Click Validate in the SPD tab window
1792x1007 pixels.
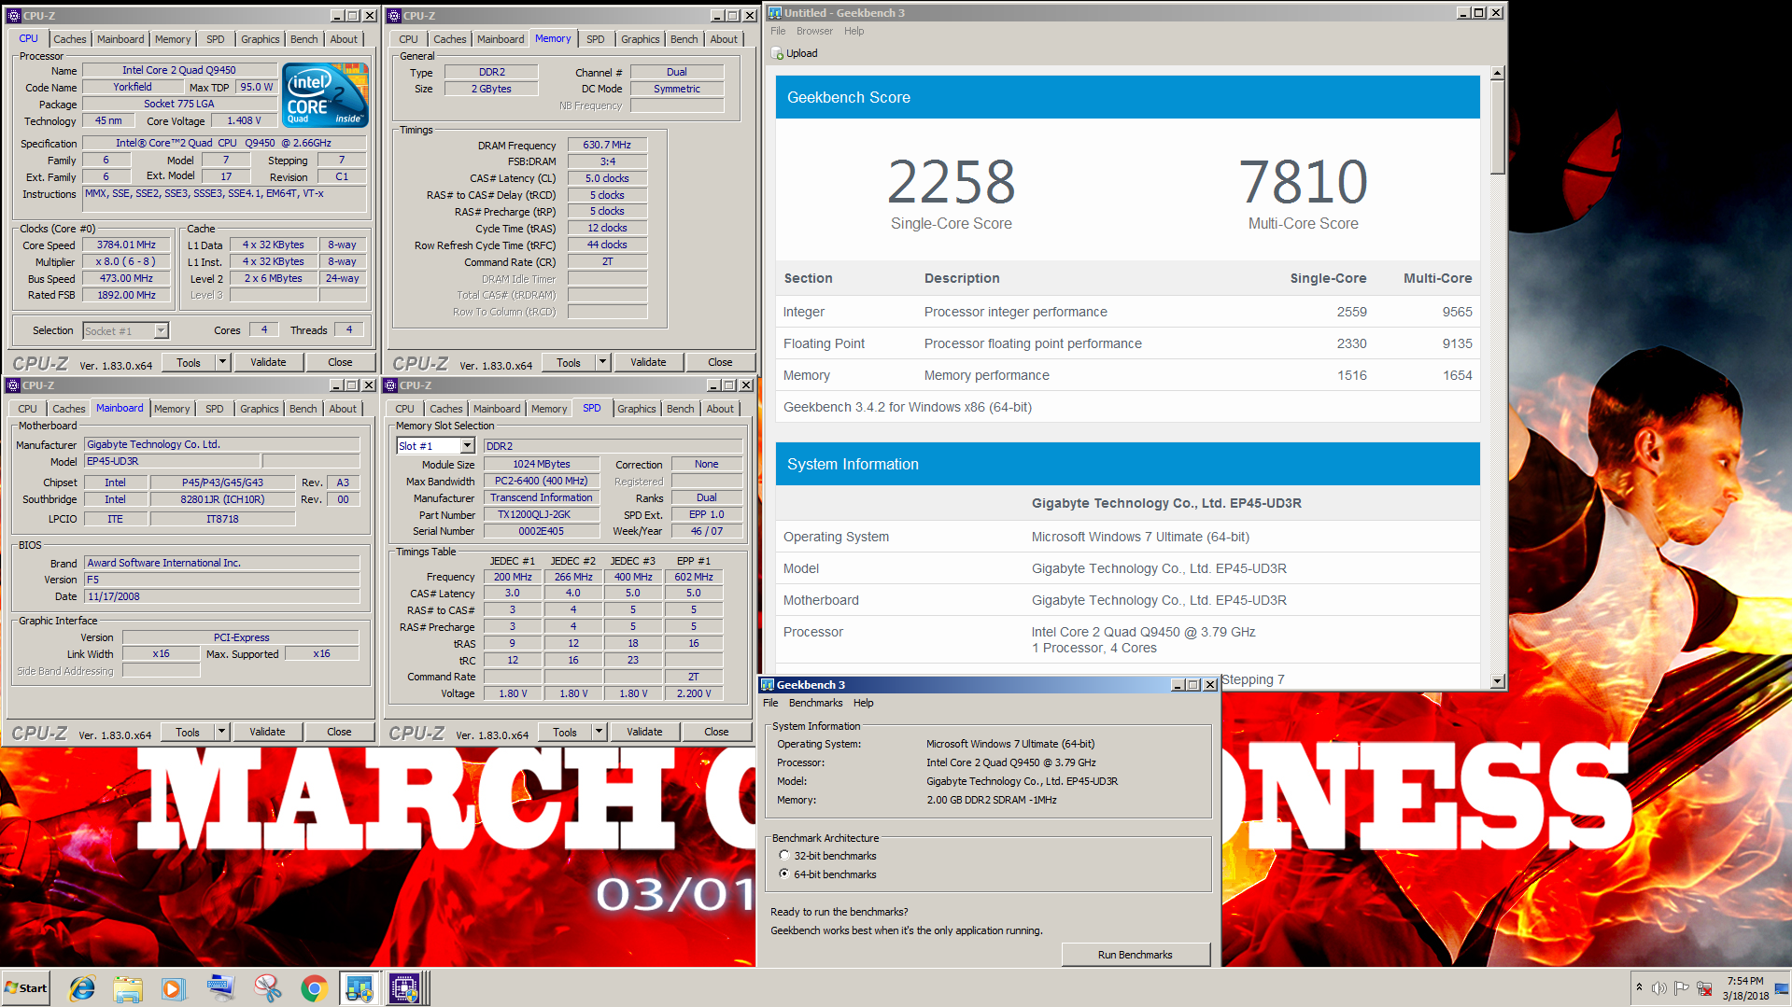(x=644, y=732)
